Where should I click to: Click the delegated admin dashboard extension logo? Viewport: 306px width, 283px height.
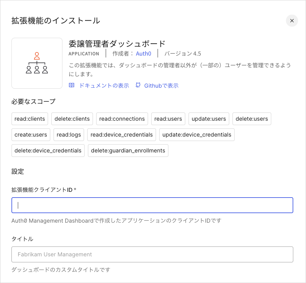point(37,63)
